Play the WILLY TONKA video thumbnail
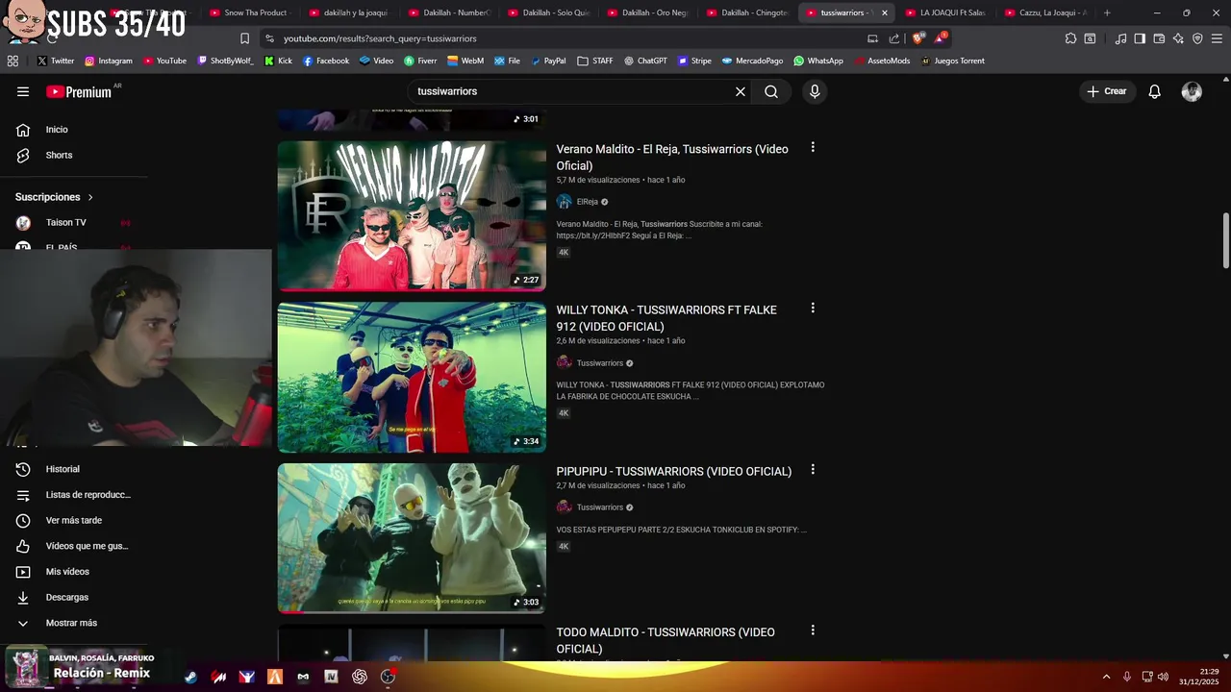Image resolution: width=1231 pixels, height=692 pixels. click(x=412, y=378)
